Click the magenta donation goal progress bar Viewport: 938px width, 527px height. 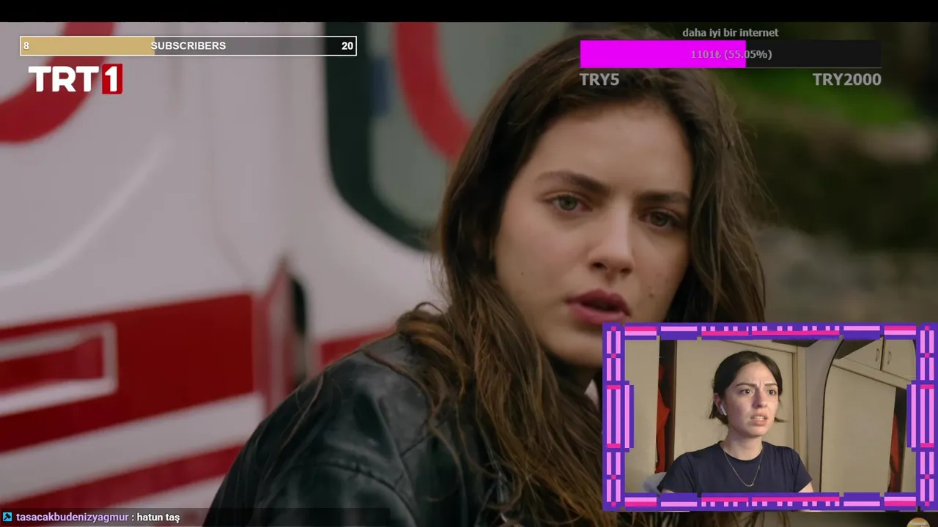coord(730,54)
